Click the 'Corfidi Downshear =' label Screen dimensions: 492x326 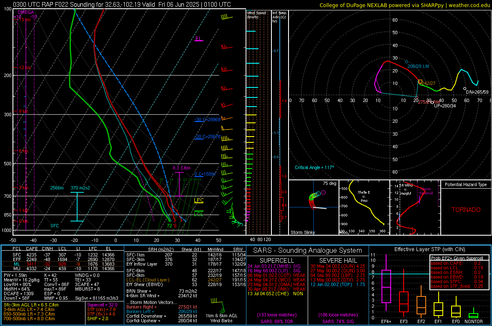coord(146,316)
